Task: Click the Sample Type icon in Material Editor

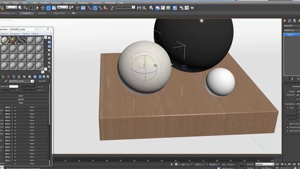Action: 49,38
